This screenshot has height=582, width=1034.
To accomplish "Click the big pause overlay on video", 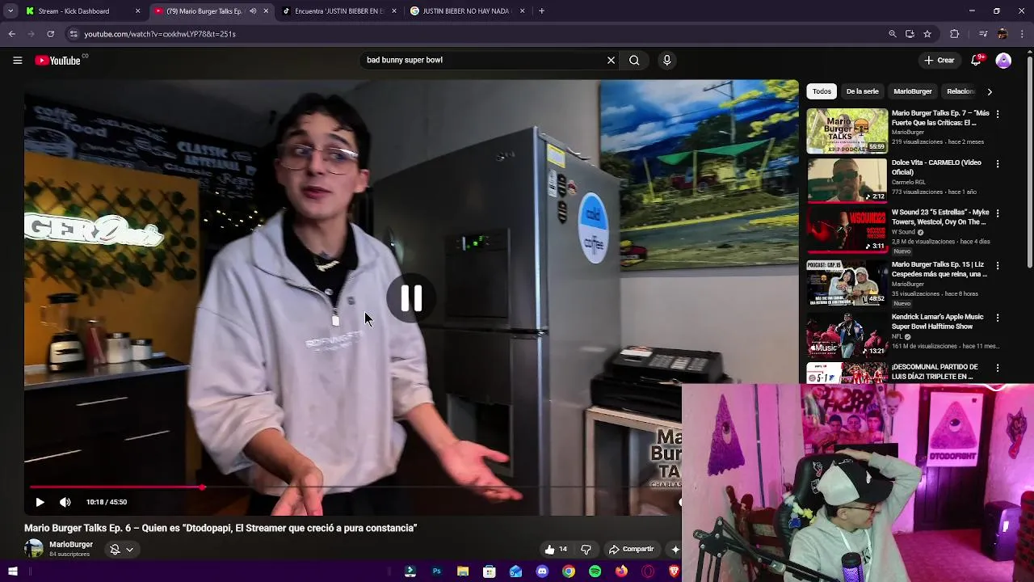I will click(411, 299).
